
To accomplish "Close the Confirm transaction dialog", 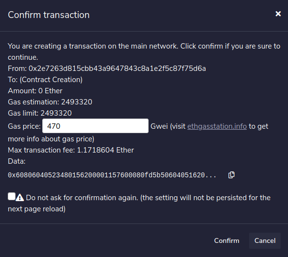I will (278, 14).
